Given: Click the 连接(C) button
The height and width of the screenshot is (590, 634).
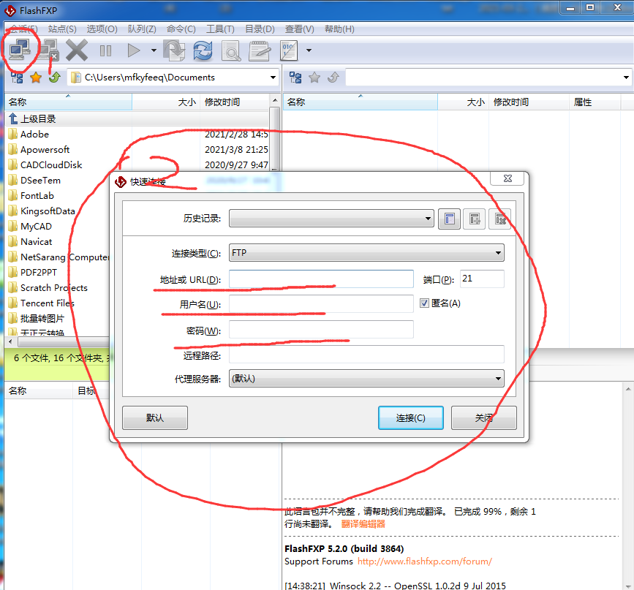Looking at the screenshot, I should coord(411,417).
